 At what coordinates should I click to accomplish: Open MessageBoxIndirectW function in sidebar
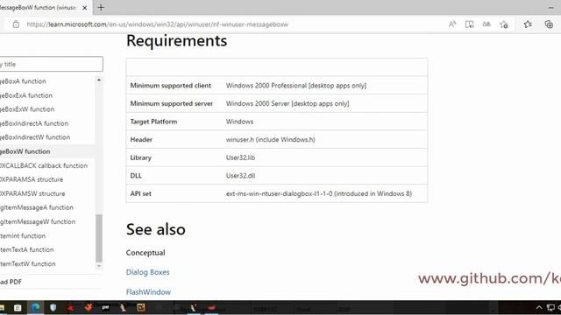point(35,137)
